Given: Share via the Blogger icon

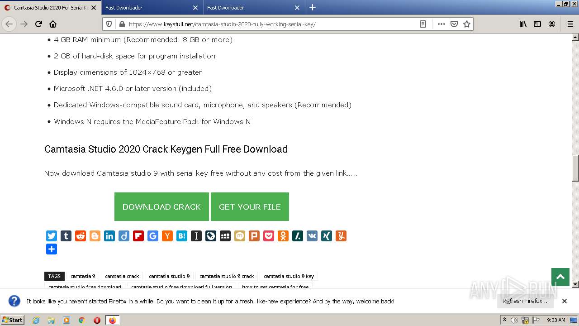Looking at the screenshot, I should [x=95, y=236].
